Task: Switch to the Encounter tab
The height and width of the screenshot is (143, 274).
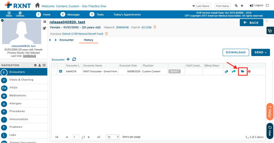Action: point(67,40)
